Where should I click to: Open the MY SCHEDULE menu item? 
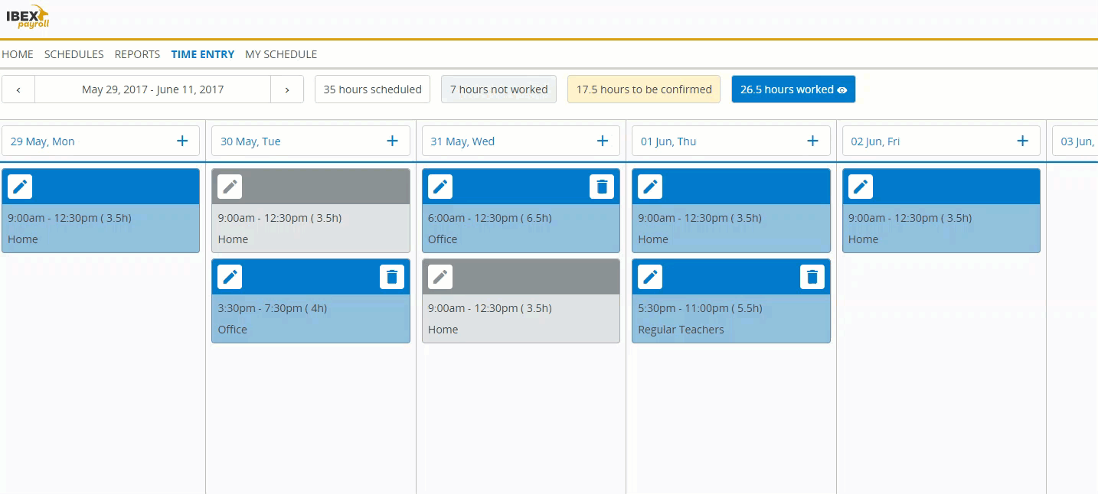pyautogui.click(x=281, y=54)
